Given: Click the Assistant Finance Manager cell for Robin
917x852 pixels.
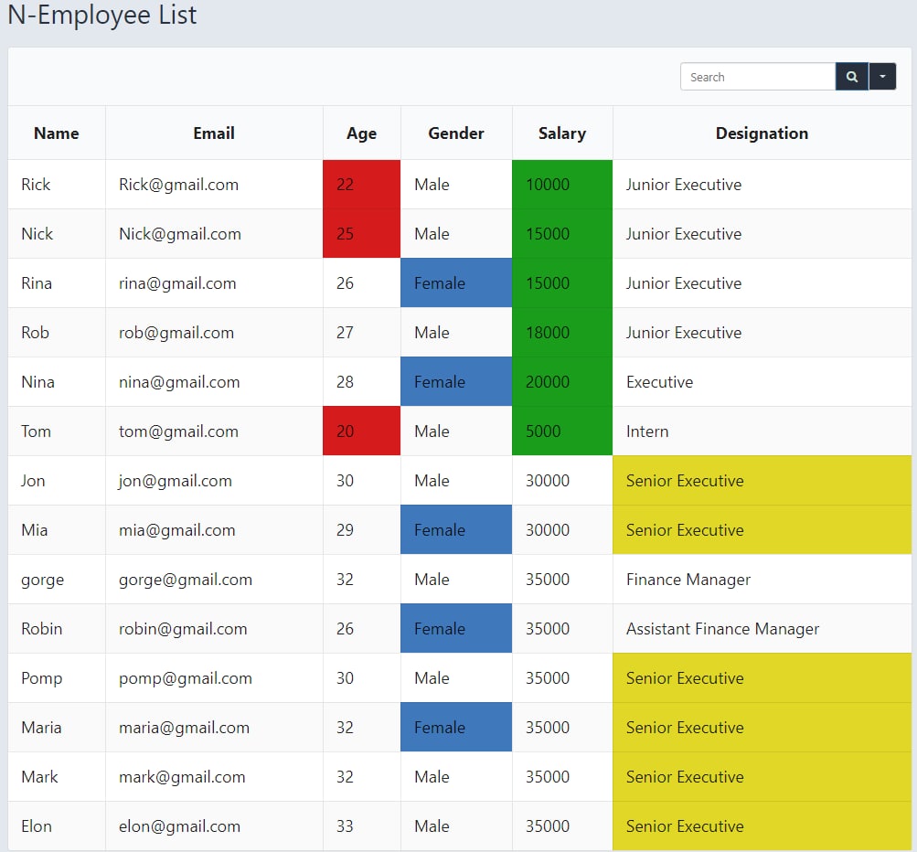Looking at the screenshot, I should [x=762, y=628].
